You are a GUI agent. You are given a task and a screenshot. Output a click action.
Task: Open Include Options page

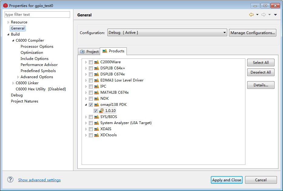tap(35, 59)
